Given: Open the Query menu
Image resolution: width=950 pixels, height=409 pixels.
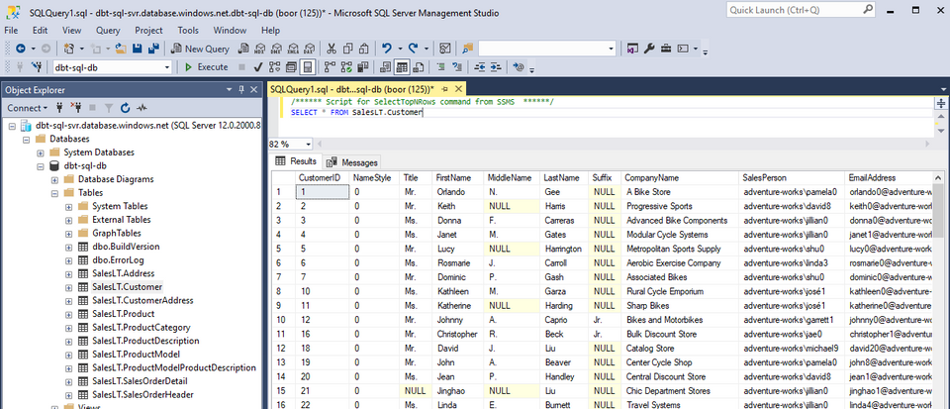Looking at the screenshot, I should point(107,30).
